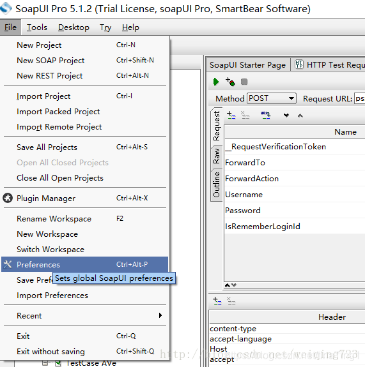This screenshot has height=367, width=365.
Task: Click the Plugin Manager gear icon
Action: tap(8, 198)
